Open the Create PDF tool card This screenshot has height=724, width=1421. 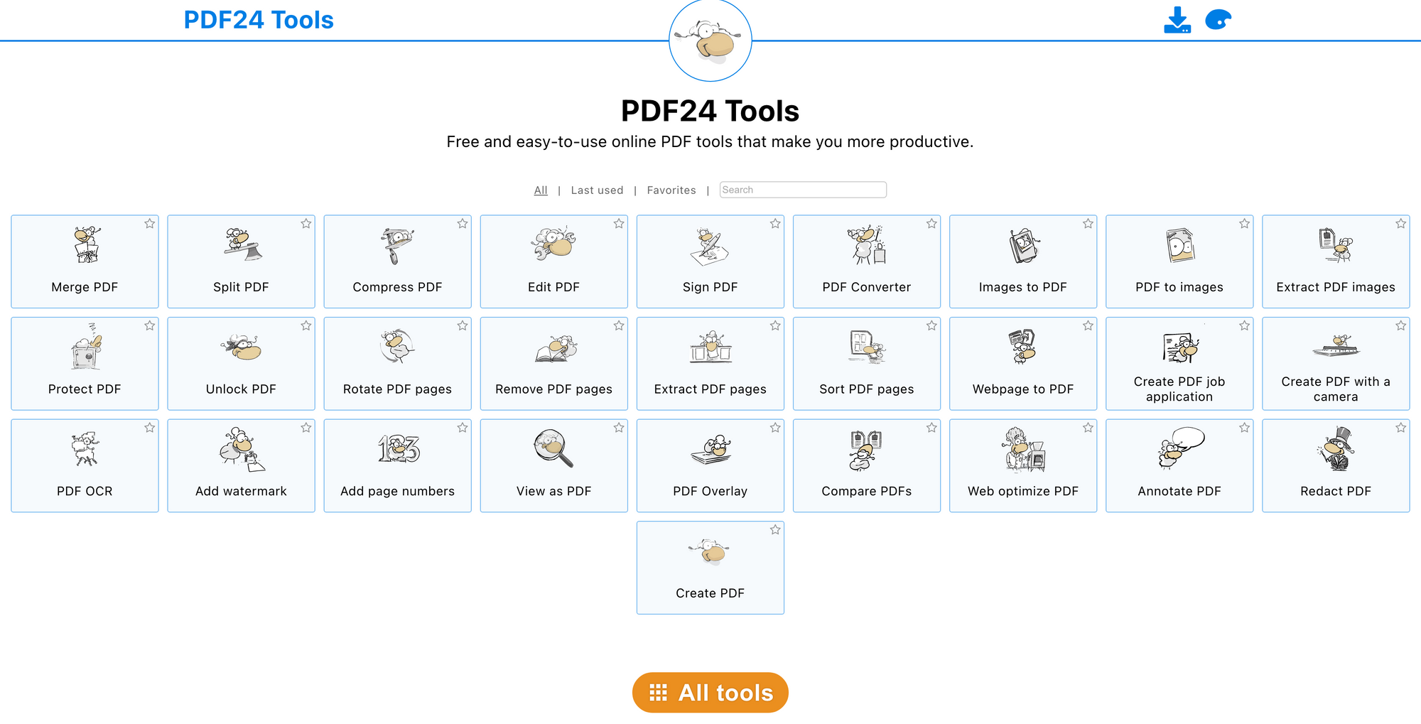tap(710, 568)
